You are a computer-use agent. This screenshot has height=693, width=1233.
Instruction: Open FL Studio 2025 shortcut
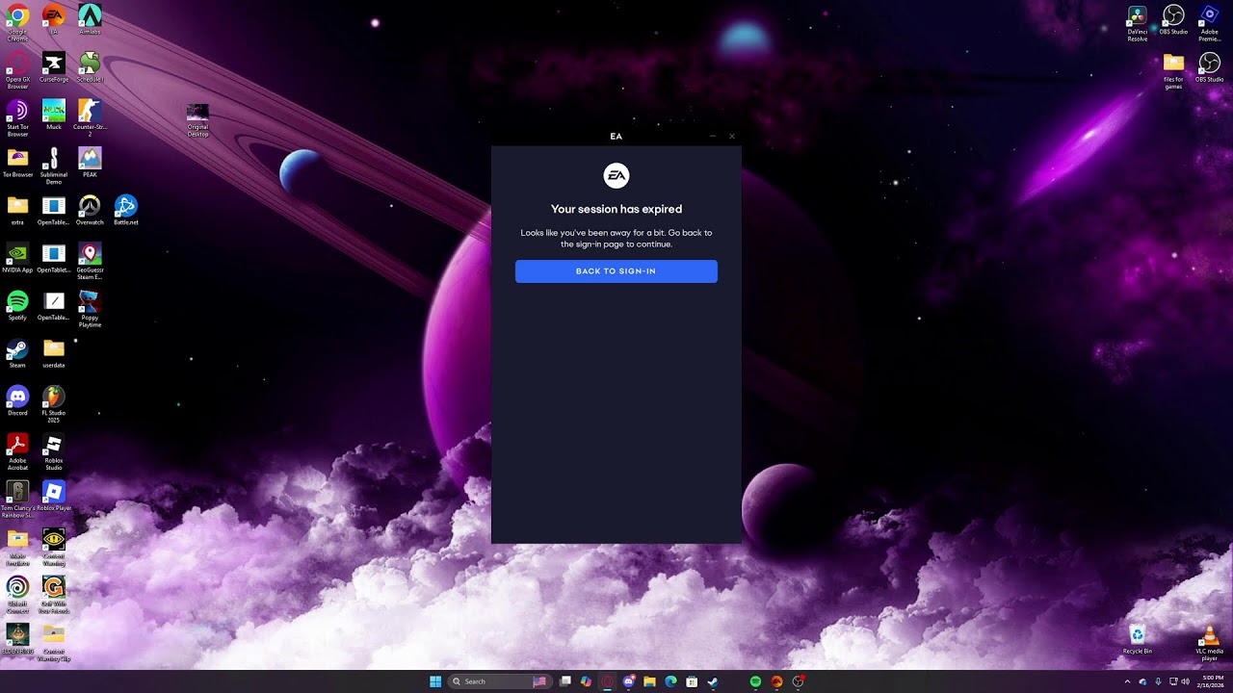[54, 404]
